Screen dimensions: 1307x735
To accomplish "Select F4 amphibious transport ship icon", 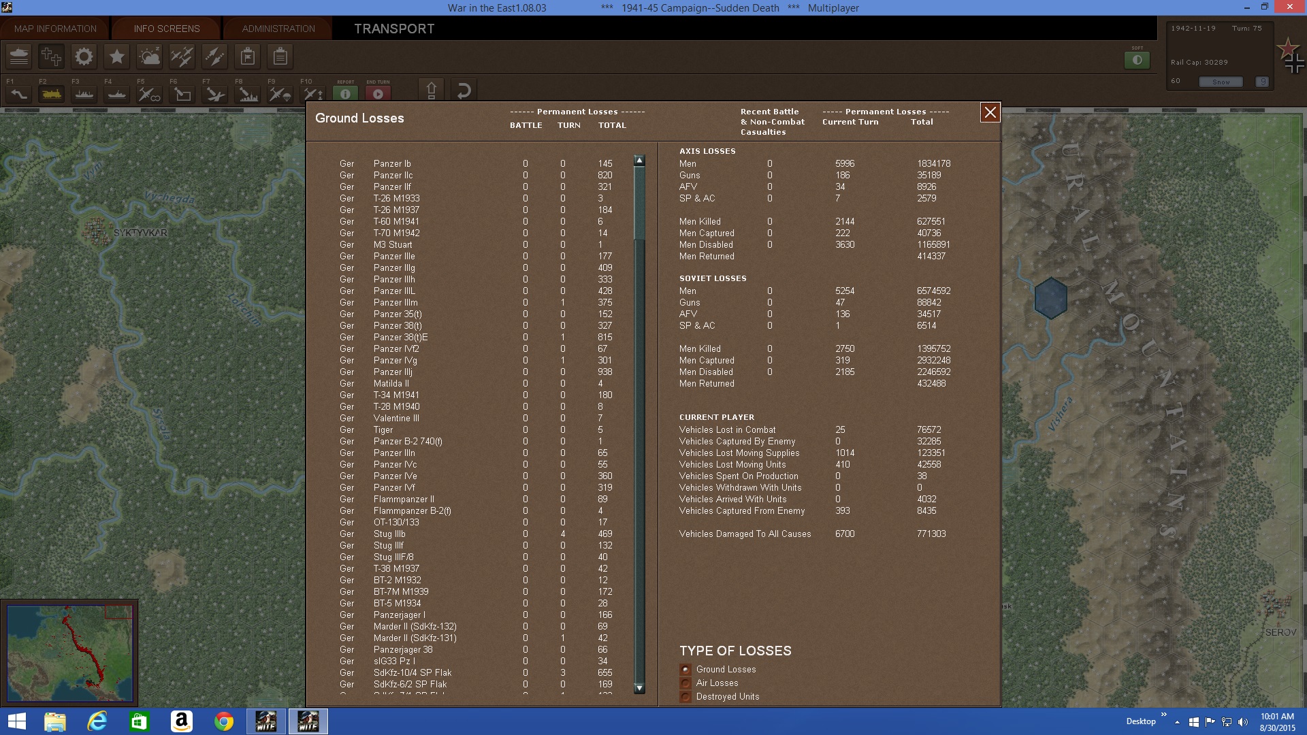I will 117,94.
